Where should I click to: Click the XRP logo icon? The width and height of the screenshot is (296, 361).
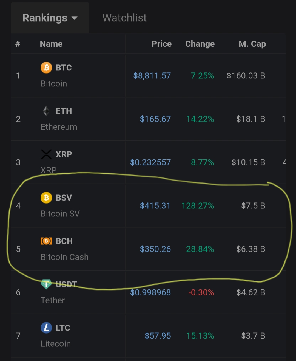46,154
